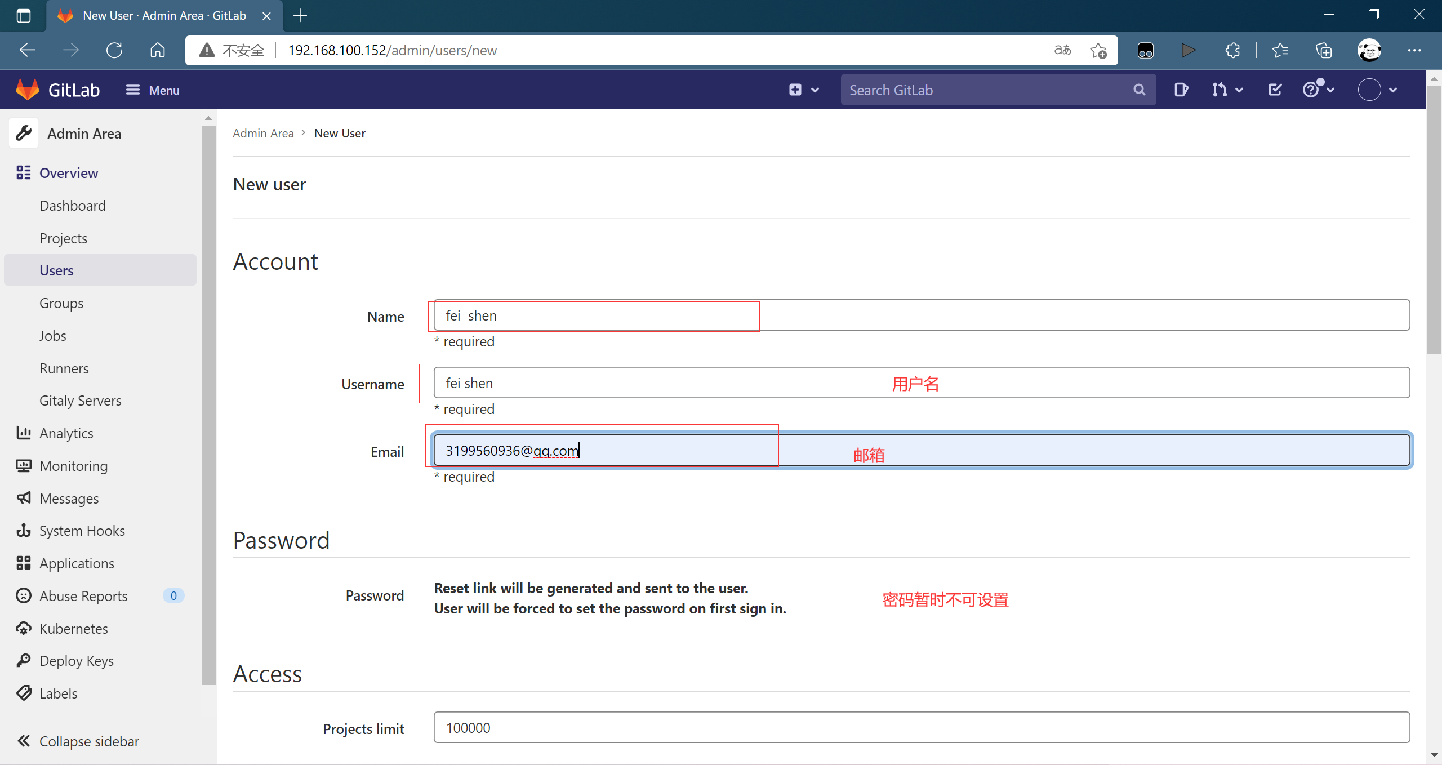Expand the user avatar dropdown
The width and height of the screenshot is (1442, 765).
(x=1377, y=90)
